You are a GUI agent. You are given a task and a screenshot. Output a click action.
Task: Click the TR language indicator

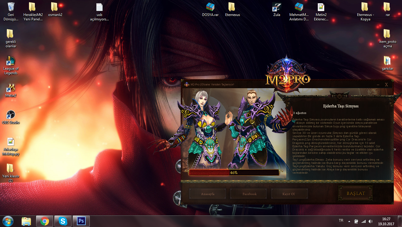coord(341,220)
